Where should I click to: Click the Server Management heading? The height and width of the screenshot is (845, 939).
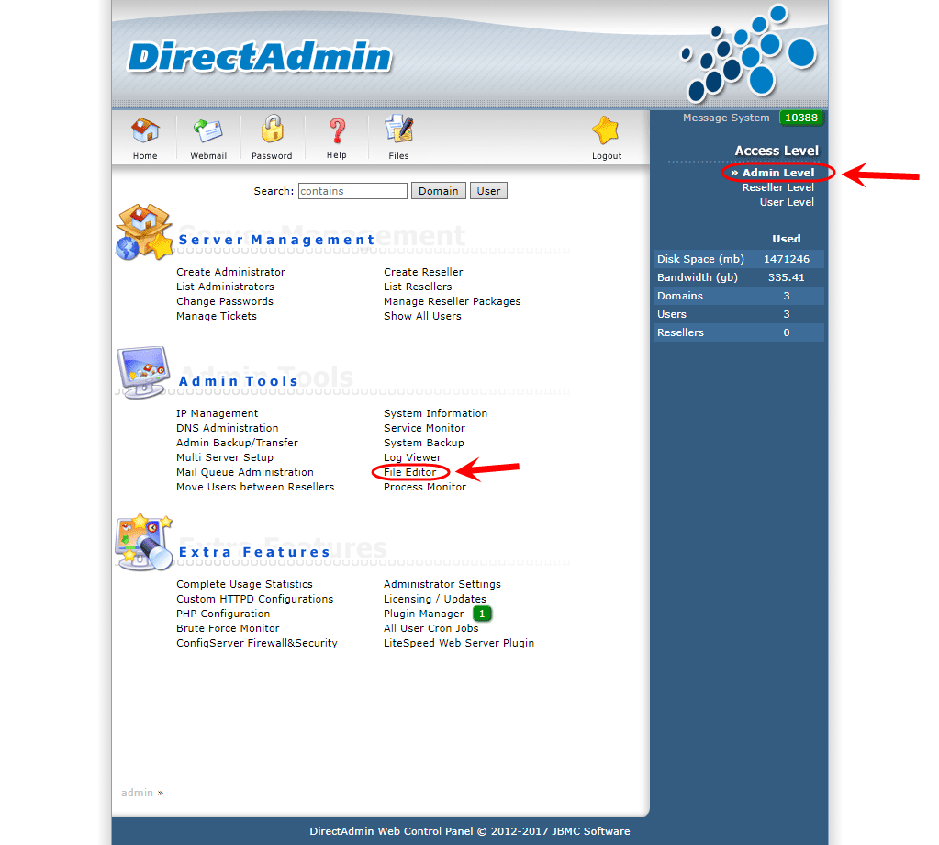coord(276,240)
